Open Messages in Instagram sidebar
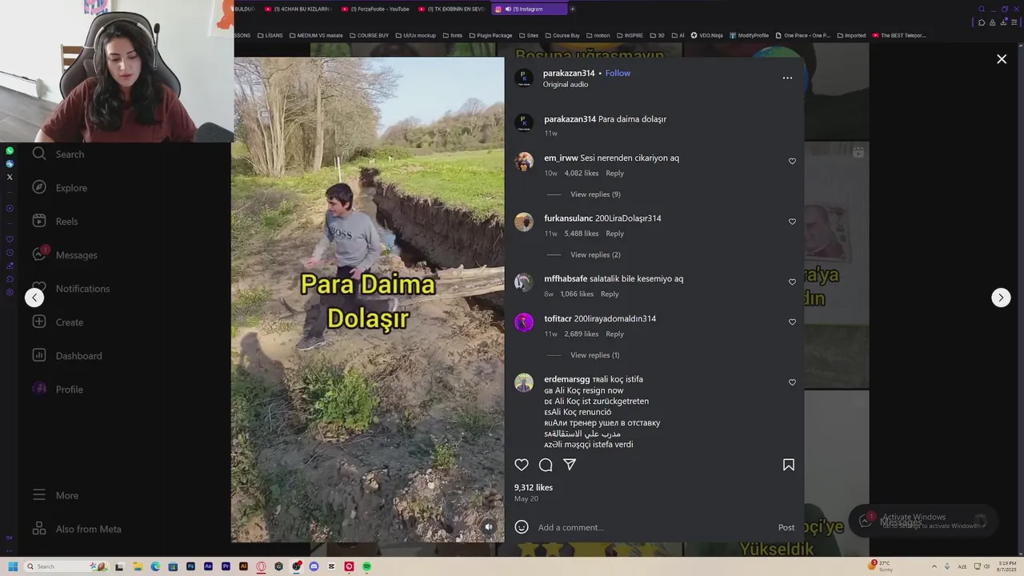 pos(65,255)
